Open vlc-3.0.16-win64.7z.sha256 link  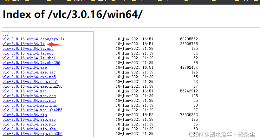pyautogui.click(x=31, y=63)
